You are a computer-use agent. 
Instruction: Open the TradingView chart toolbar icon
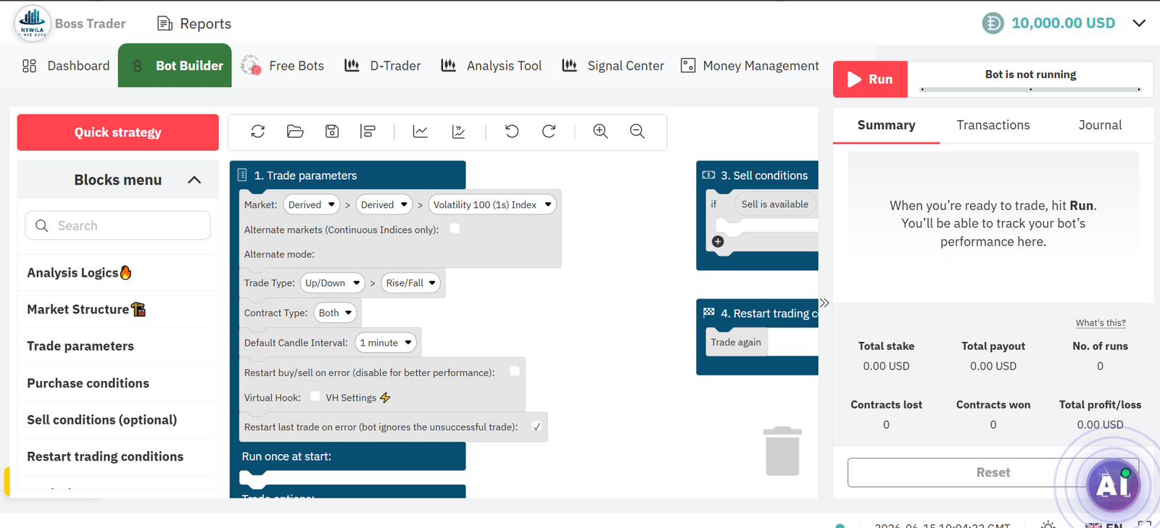[x=458, y=131]
